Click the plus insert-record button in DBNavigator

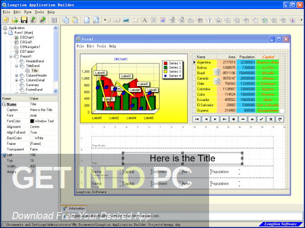click(234, 119)
